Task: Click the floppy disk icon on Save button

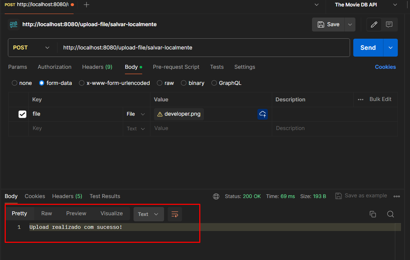Action: pos(321,24)
